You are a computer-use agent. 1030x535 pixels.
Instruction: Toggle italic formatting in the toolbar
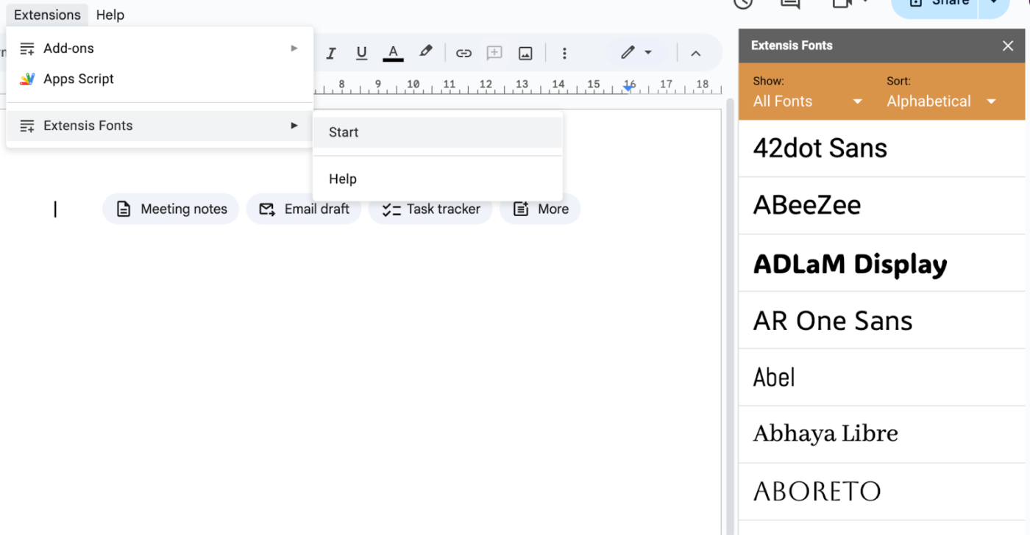(331, 53)
